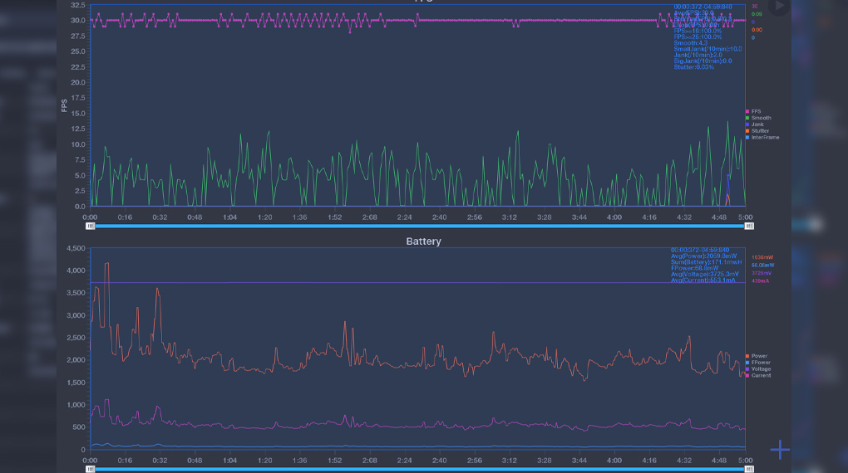848x473 pixels.
Task: Click the FPS y-axis label
Action: tap(64, 105)
